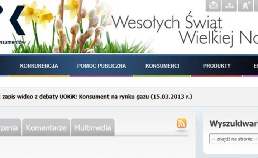Open the KONKURENCJA menu
Viewport: 258px width, 158px height.
pos(39,66)
